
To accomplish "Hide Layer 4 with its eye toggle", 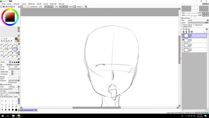I will [183, 35].
